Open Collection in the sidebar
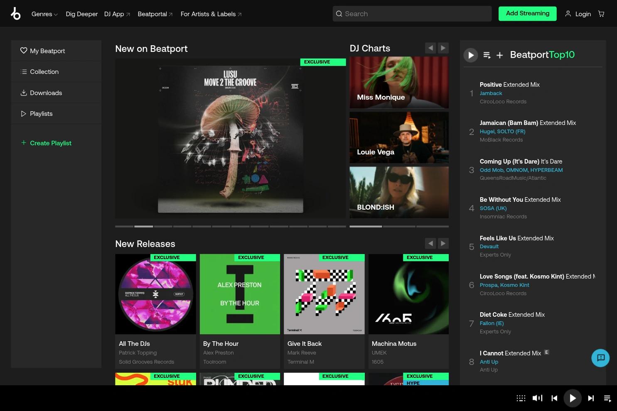The height and width of the screenshot is (411, 617). pos(56,72)
